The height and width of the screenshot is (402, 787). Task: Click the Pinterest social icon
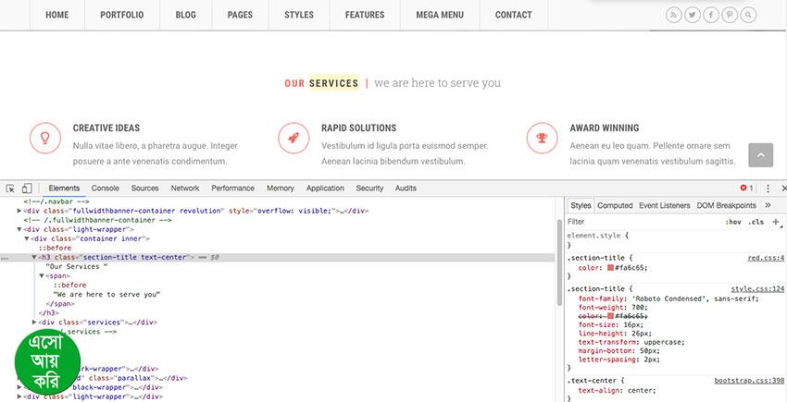click(730, 15)
